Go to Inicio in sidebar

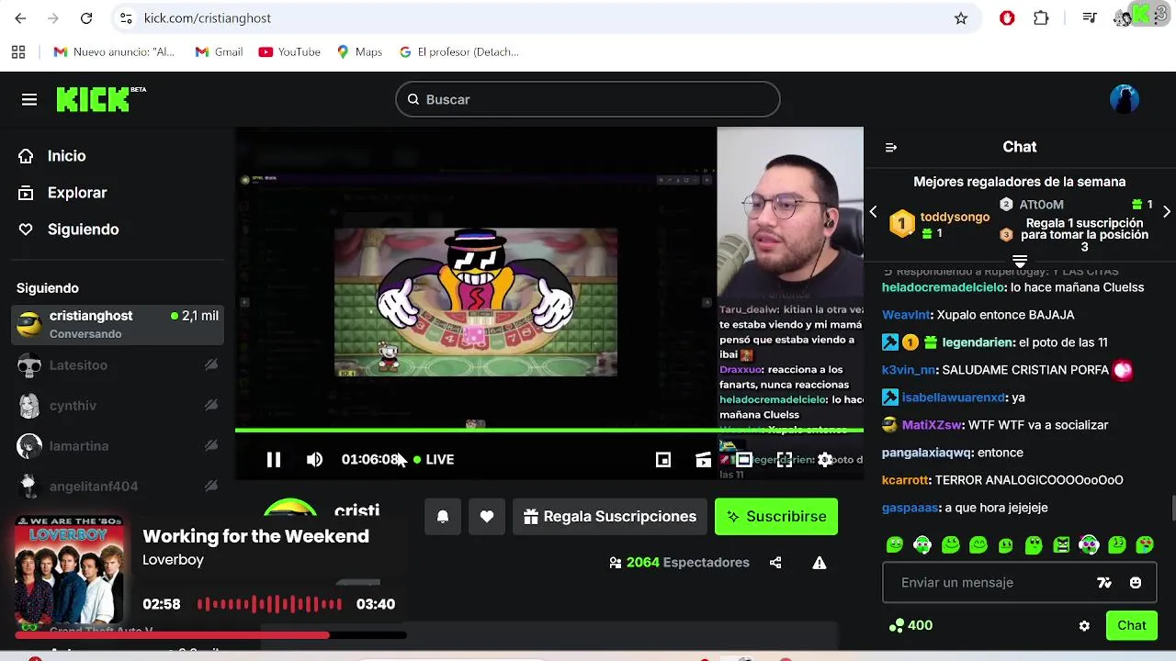pos(67,156)
